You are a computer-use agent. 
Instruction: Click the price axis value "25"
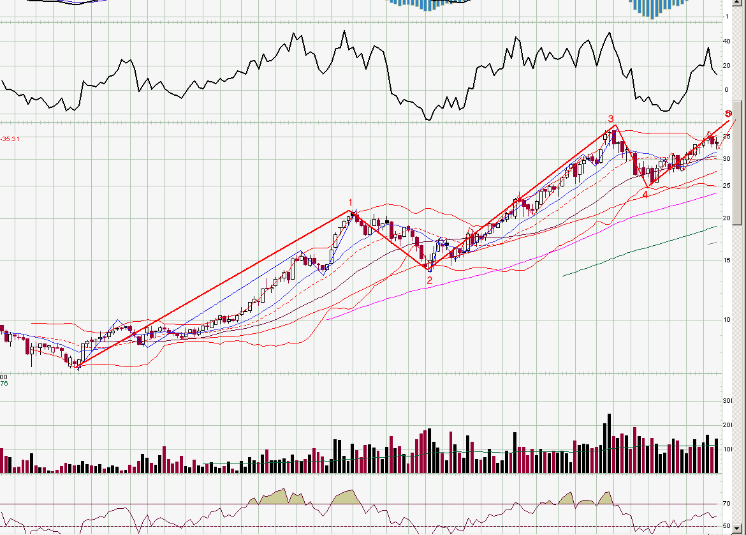coord(726,185)
